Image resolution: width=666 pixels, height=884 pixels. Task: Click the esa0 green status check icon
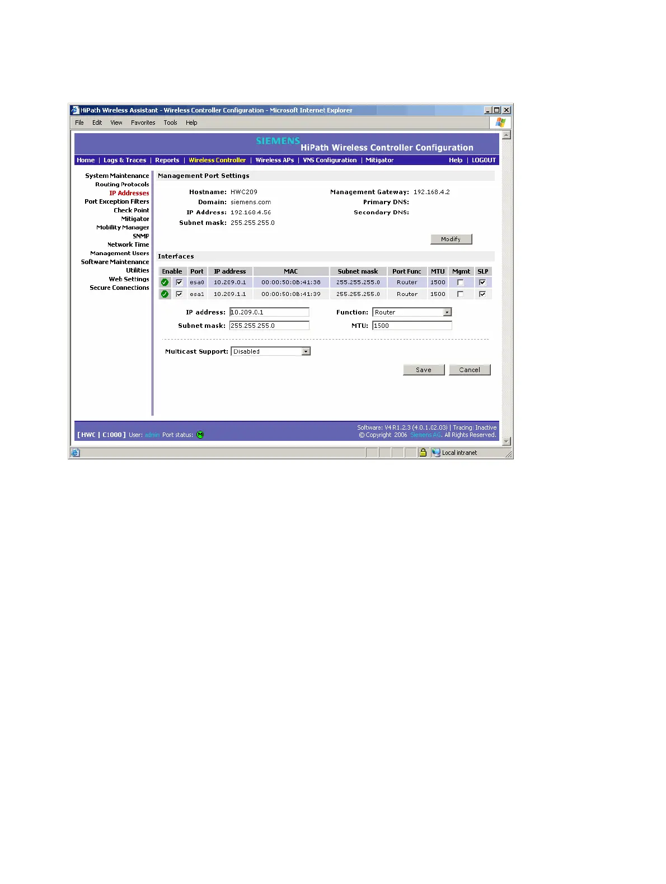pos(165,283)
